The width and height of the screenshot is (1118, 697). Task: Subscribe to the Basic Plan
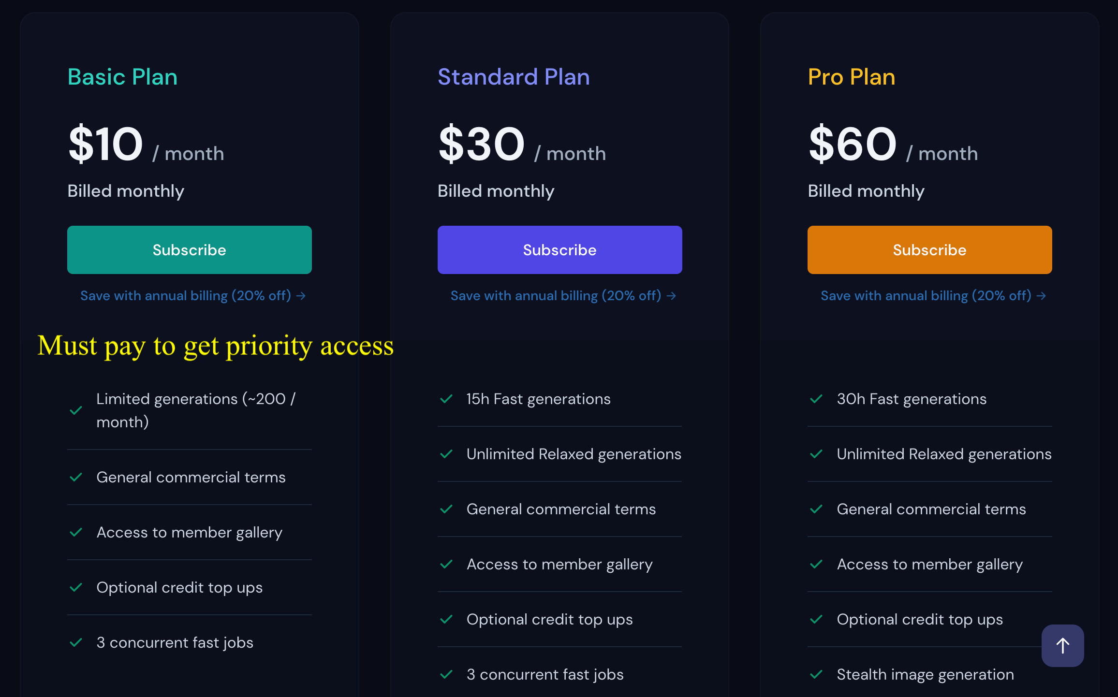pyautogui.click(x=190, y=250)
